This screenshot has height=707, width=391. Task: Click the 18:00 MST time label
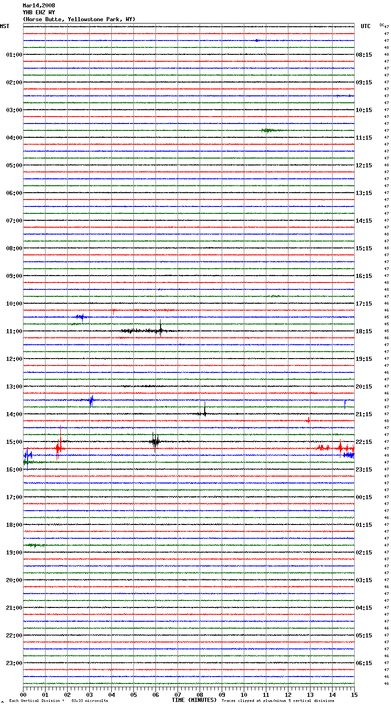[14, 525]
